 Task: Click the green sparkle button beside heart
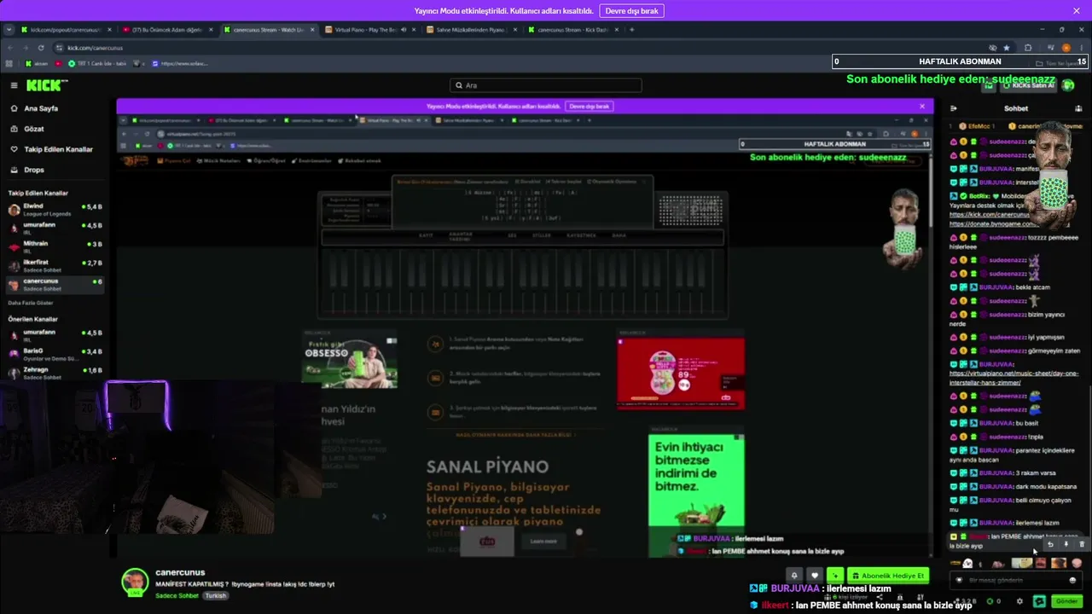(x=835, y=576)
